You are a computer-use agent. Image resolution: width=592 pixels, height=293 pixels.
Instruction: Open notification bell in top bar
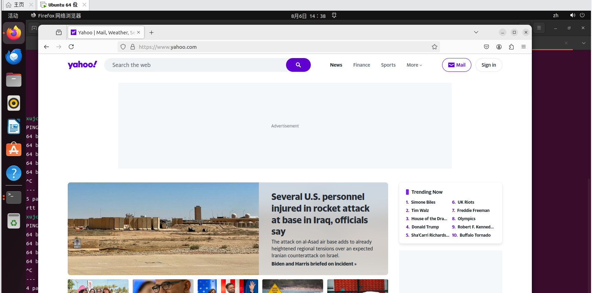334,15
